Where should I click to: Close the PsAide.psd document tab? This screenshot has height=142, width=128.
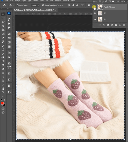pyautogui.click(x=56, y=10)
